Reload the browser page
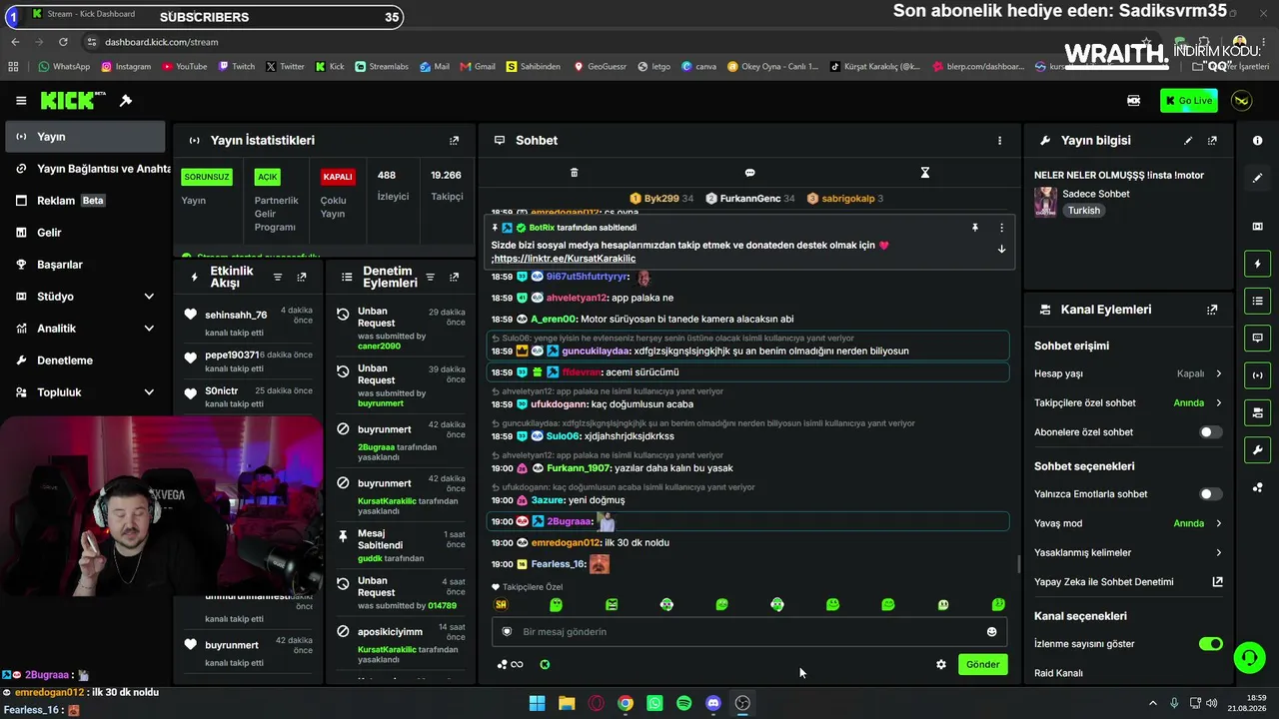The width and height of the screenshot is (1279, 719). click(x=63, y=42)
